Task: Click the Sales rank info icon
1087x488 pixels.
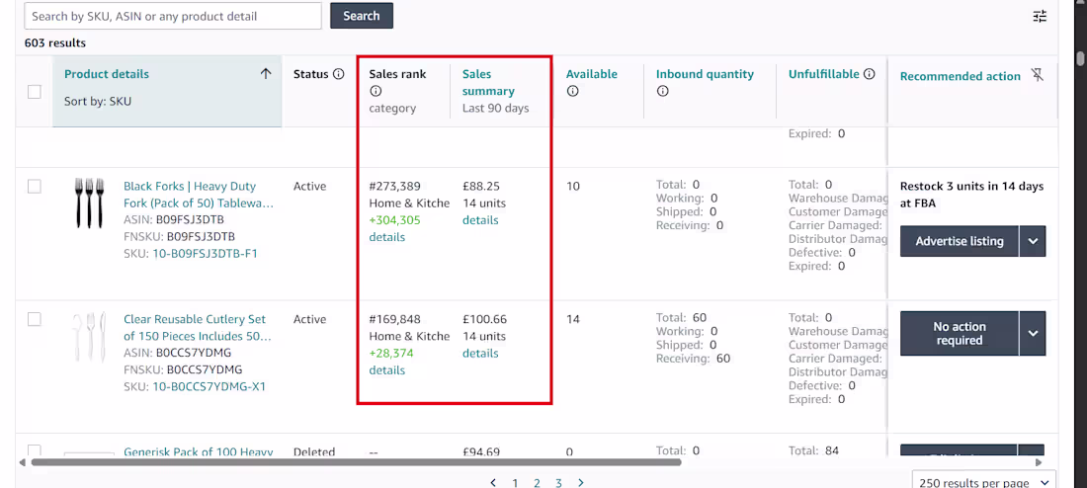Action: click(376, 91)
